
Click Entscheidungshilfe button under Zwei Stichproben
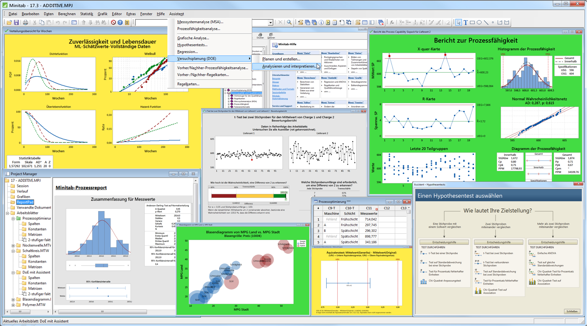498,242
